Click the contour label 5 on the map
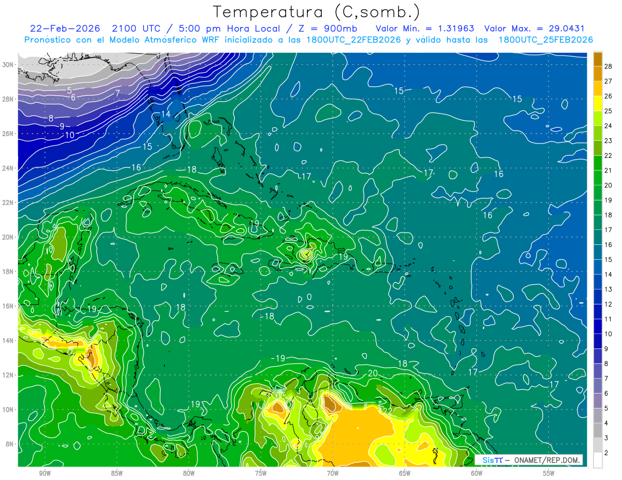The height and width of the screenshot is (480, 622). click(69, 91)
